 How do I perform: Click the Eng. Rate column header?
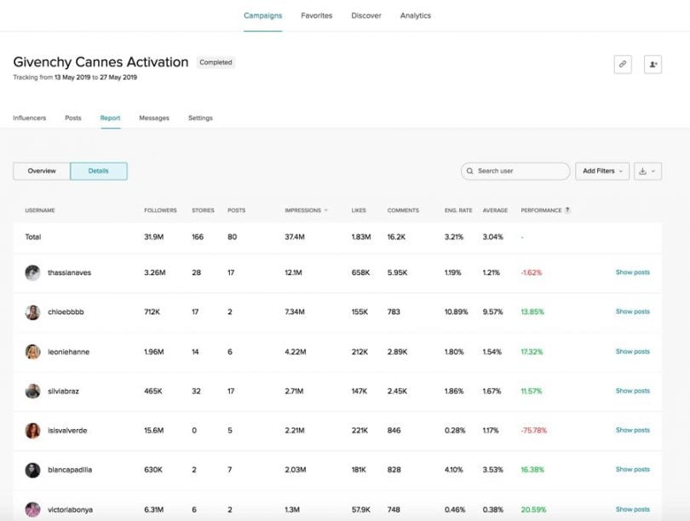(x=458, y=210)
